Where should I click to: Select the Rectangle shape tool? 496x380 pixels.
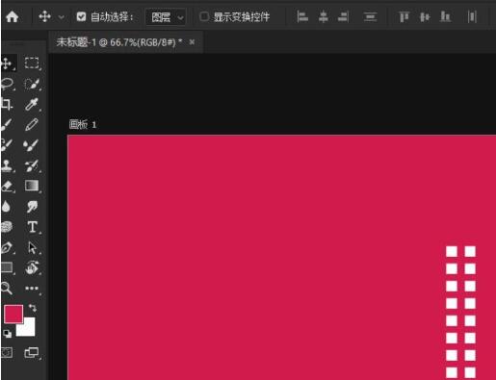point(7,267)
